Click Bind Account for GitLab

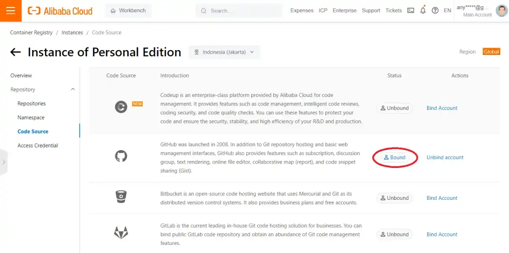(442, 235)
